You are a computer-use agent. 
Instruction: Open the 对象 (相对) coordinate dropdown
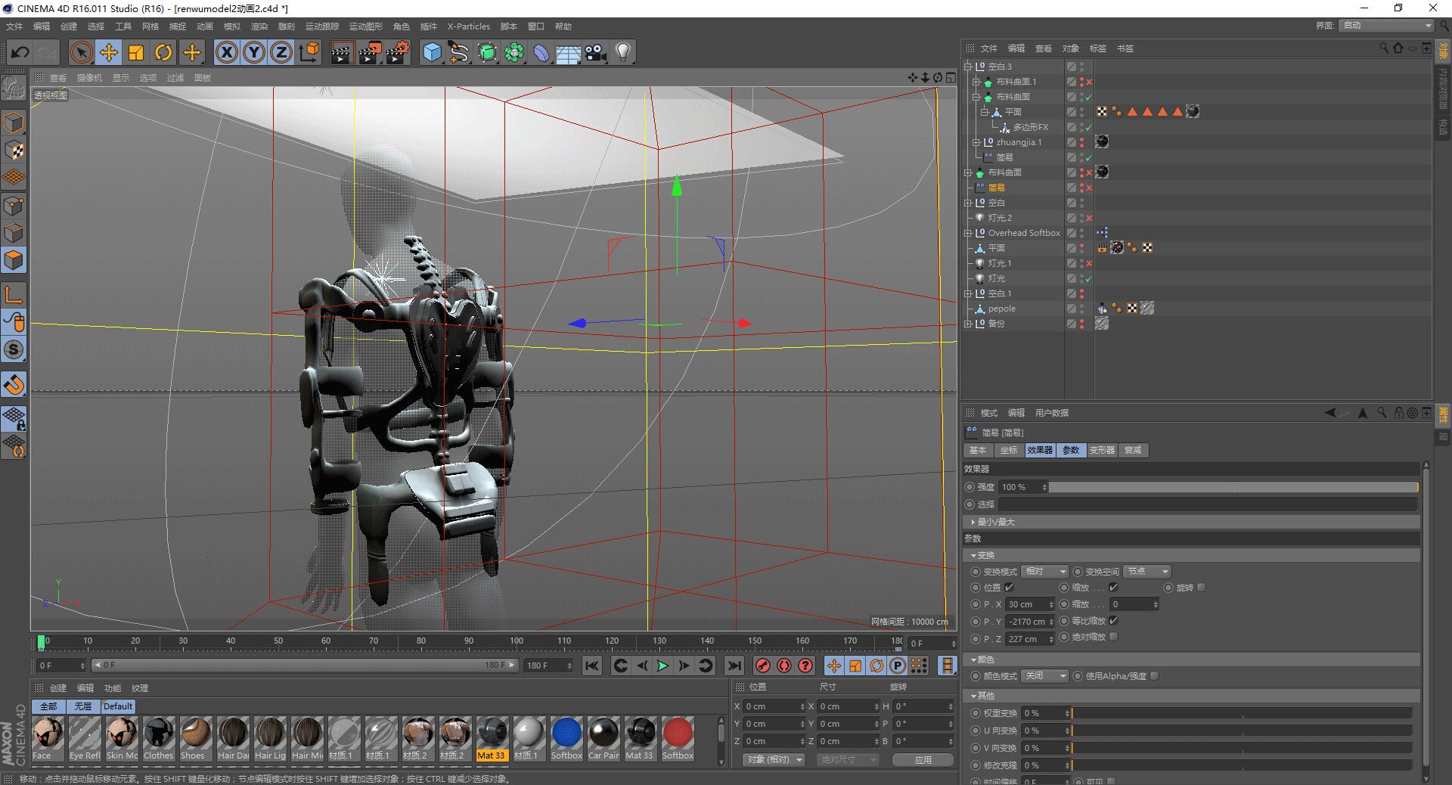[x=774, y=760]
